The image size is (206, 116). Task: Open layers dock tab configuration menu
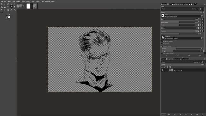click(x=205, y=59)
